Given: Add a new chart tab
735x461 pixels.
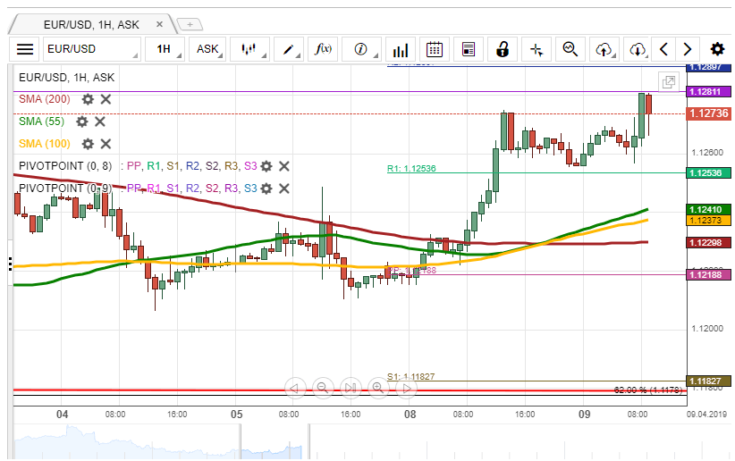Looking at the screenshot, I should [190, 24].
